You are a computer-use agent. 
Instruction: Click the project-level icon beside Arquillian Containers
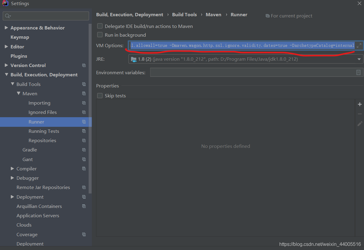coord(84,206)
